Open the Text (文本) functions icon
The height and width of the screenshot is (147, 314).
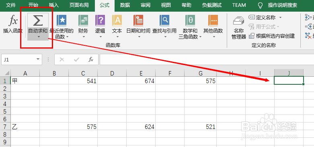click(x=117, y=20)
